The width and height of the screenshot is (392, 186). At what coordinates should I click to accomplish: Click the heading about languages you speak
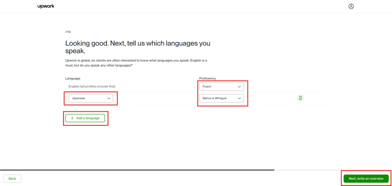click(137, 47)
